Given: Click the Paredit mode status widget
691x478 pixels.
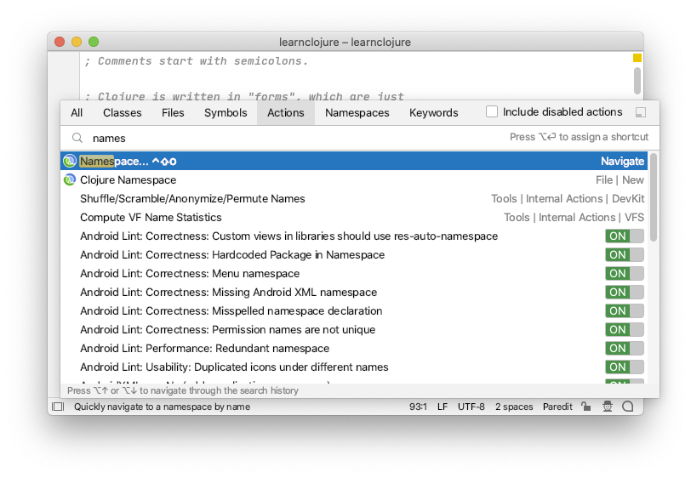Looking at the screenshot, I should tap(557, 407).
